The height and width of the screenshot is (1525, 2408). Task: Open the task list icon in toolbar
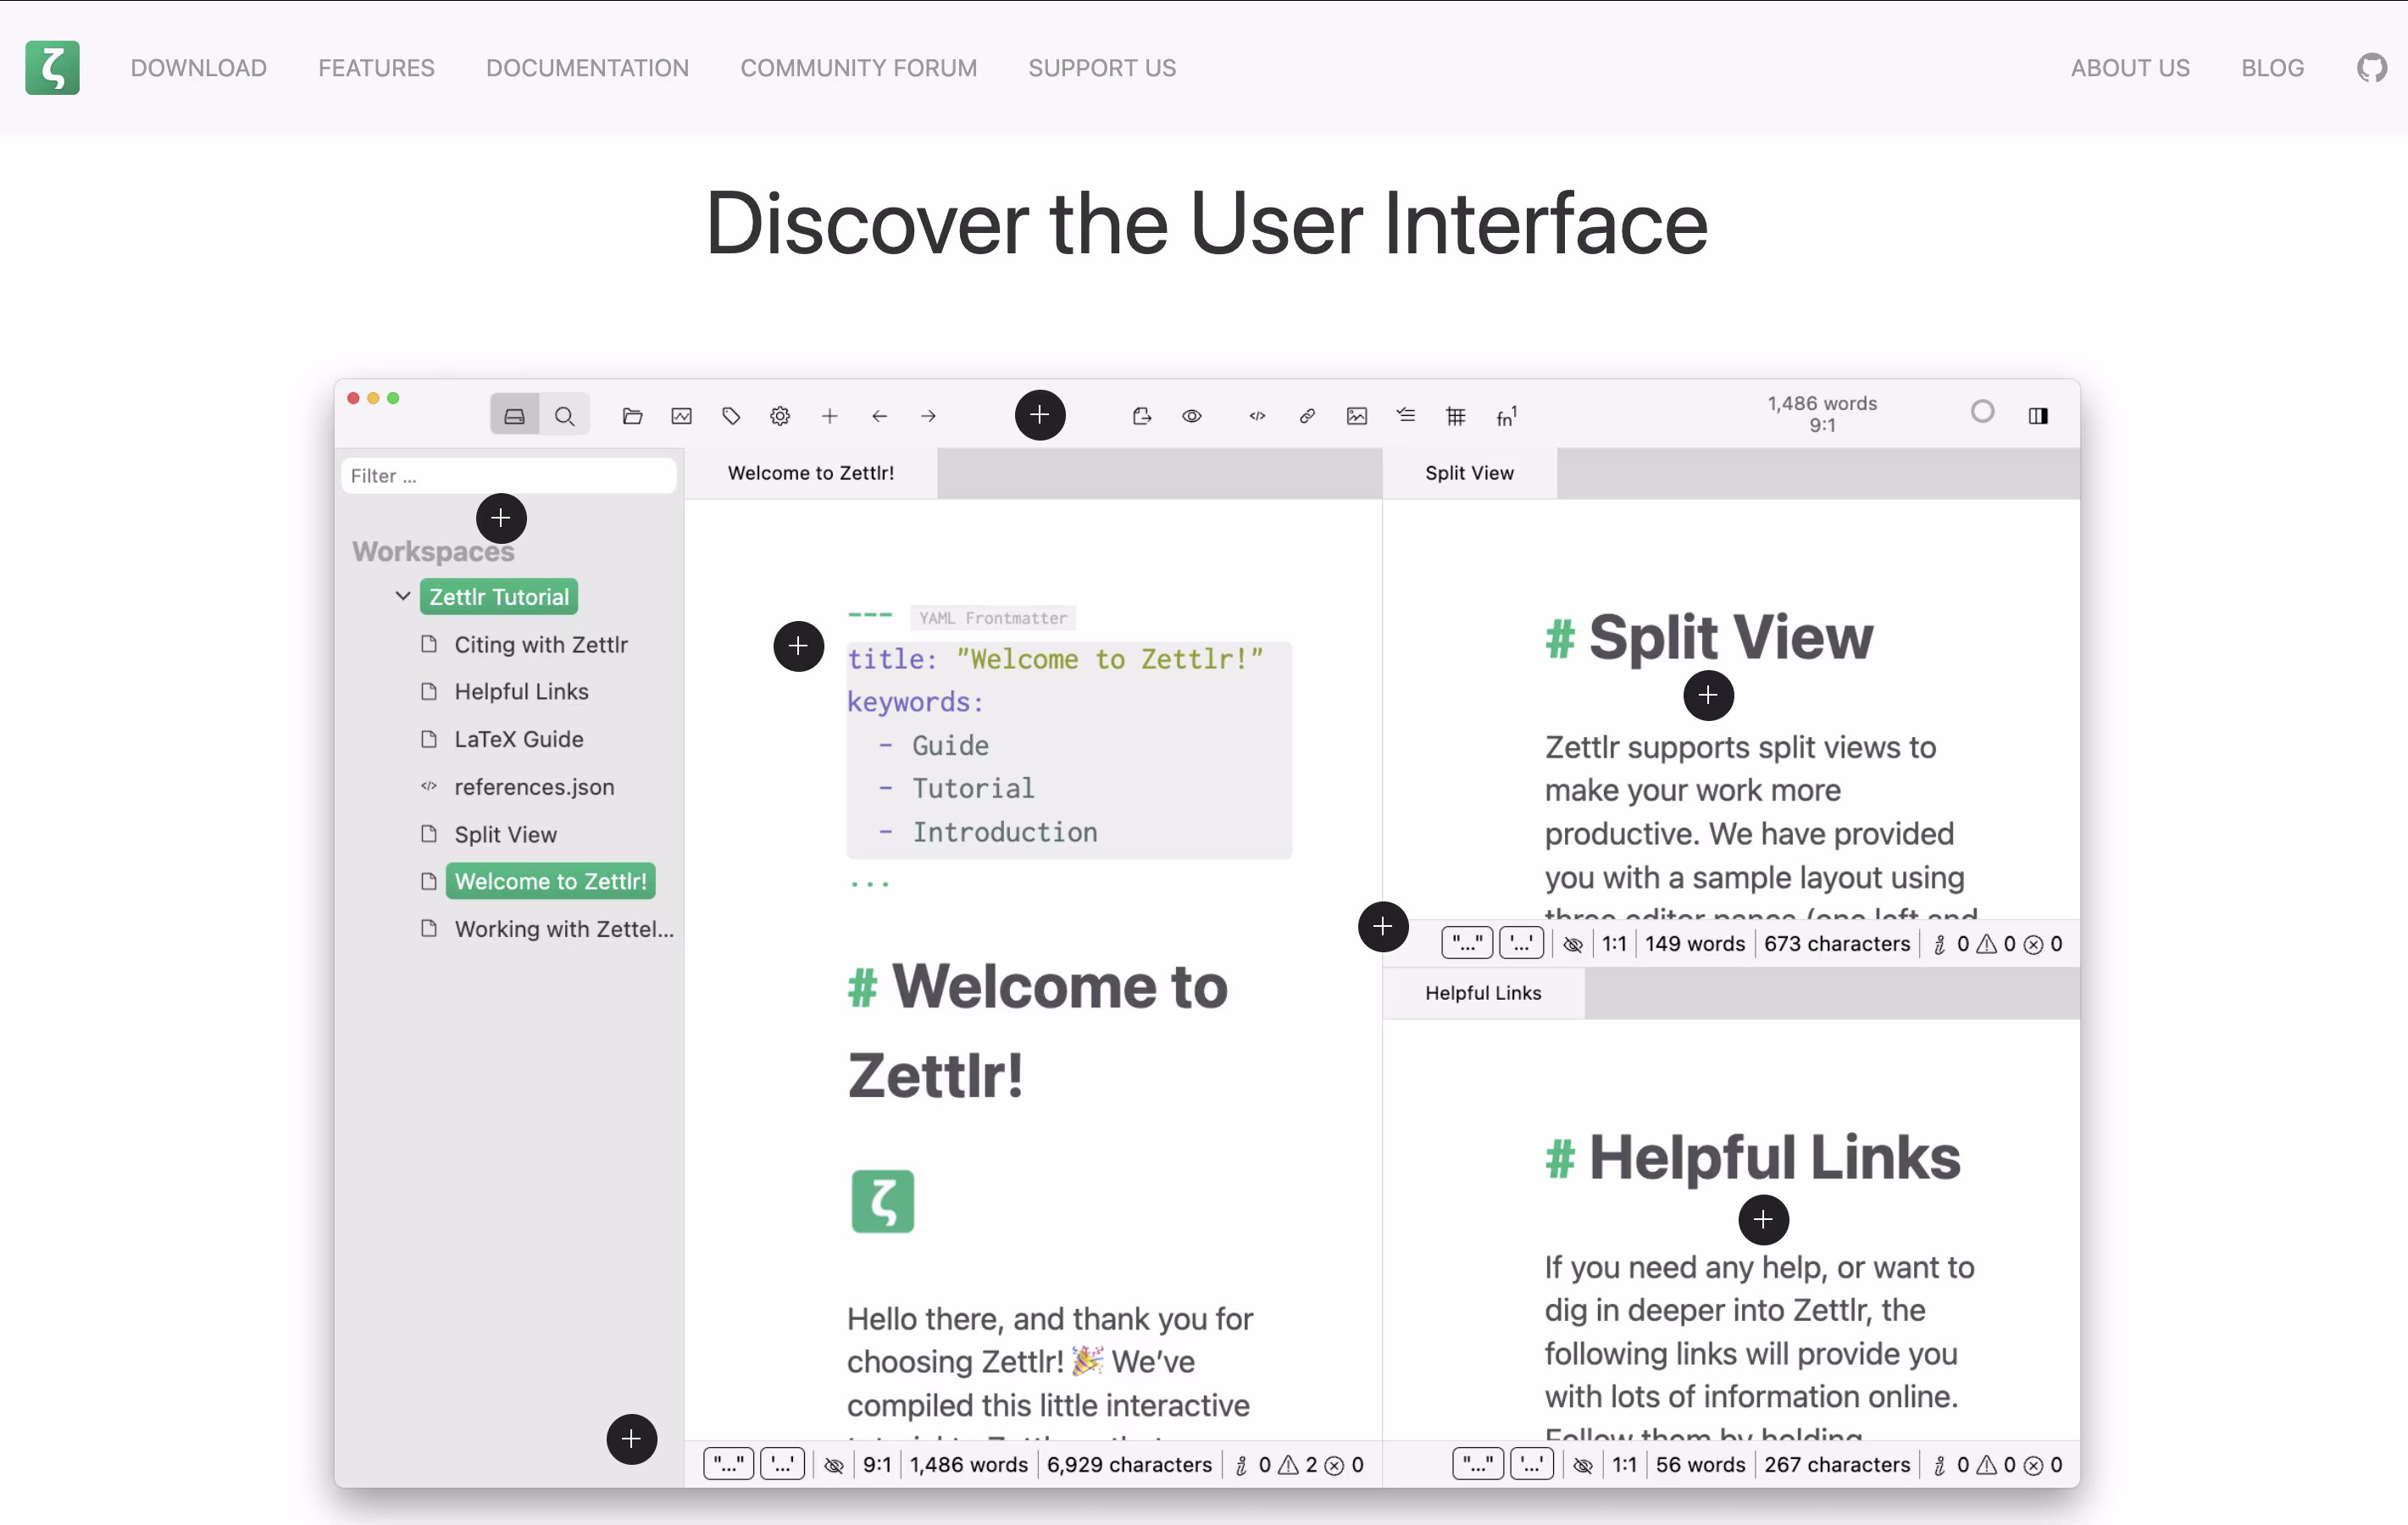click(1406, 416)
